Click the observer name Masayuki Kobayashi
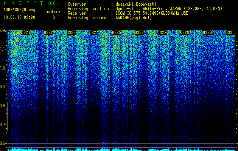This screenshot has height=151, width=238. [x=136, y=4]
